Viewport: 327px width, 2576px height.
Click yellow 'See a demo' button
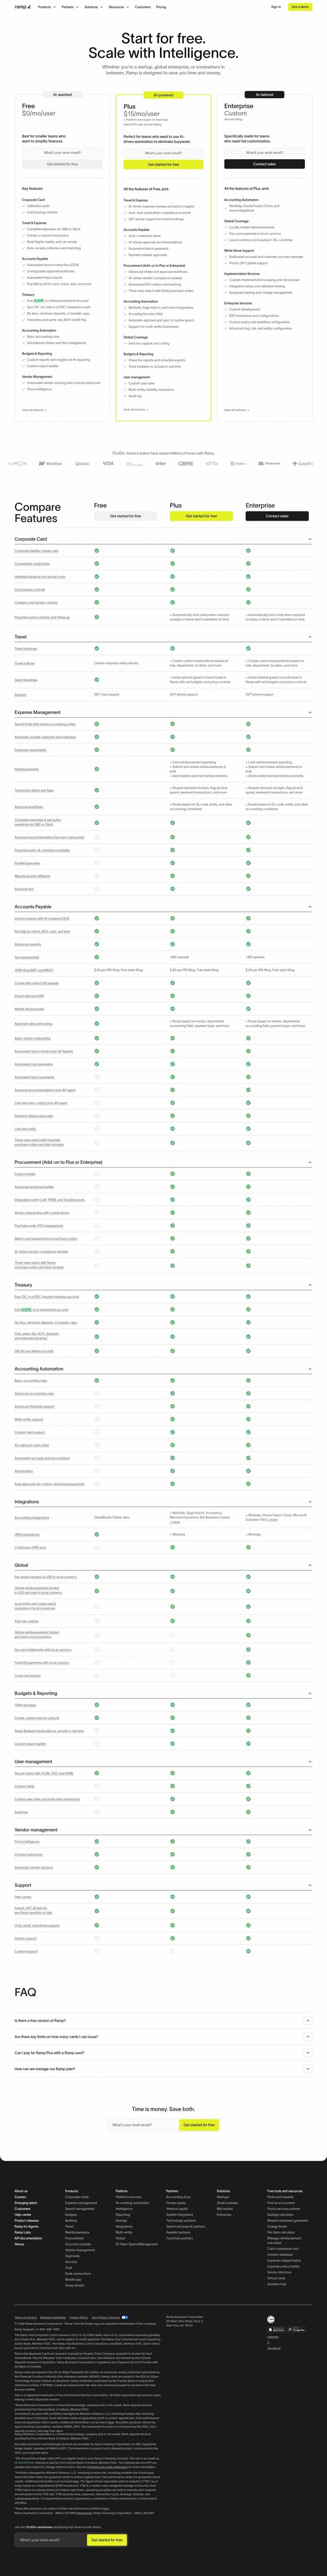(300, 7)
